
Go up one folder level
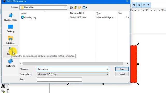point(75,7)
